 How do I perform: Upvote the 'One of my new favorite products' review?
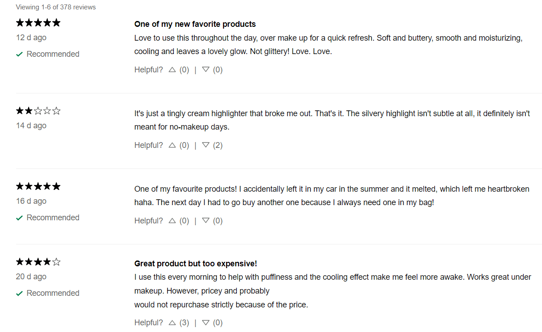pyautogui.click(x=172, y=70)
